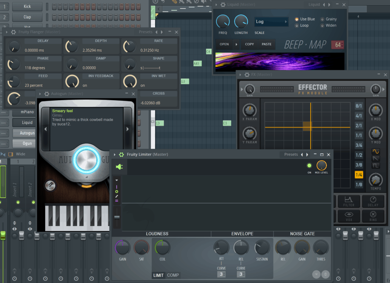Click the Fruity Limiter green circle display icon
This screenshot has width=390, height=283.
pyautogui.click(x=117, y=191)
